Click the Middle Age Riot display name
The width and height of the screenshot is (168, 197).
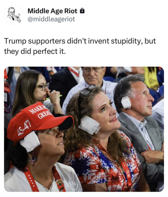point(52,11)
